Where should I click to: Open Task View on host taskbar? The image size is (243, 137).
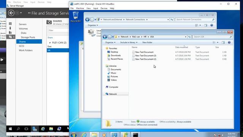click(26, 129)
